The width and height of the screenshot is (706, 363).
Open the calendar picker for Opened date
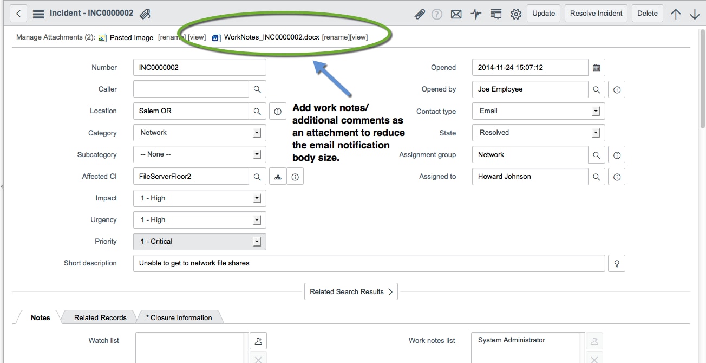tap(598, 67)
